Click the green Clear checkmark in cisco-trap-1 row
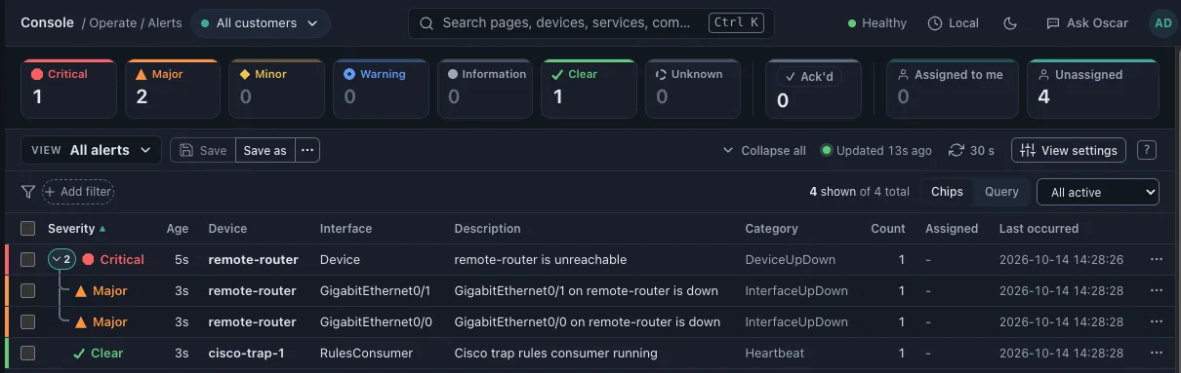 79,353
